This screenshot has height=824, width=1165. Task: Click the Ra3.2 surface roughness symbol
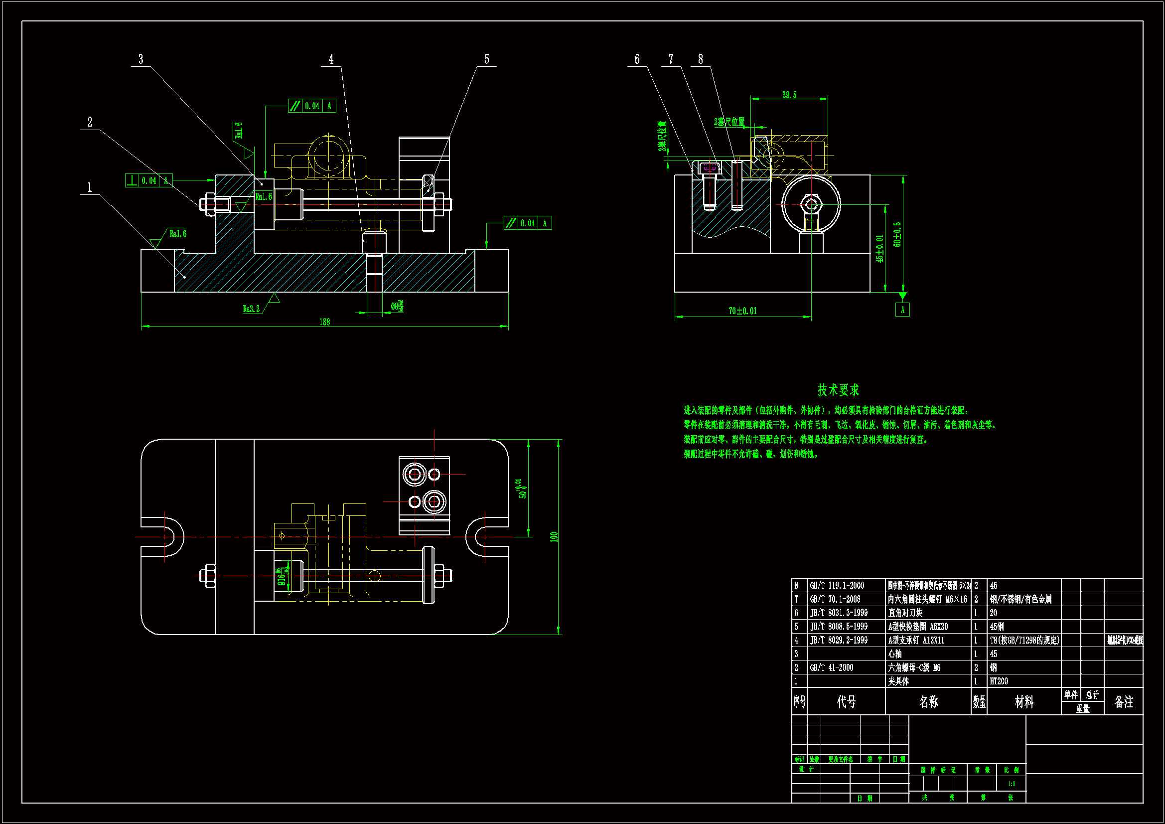tap(251, 308)
